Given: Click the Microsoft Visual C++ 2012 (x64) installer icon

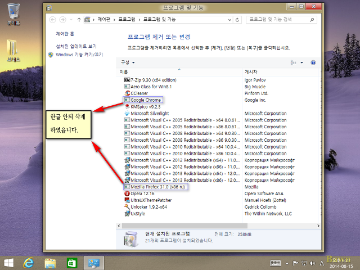Looking at the screenshot, I should (x=127, y=160).
